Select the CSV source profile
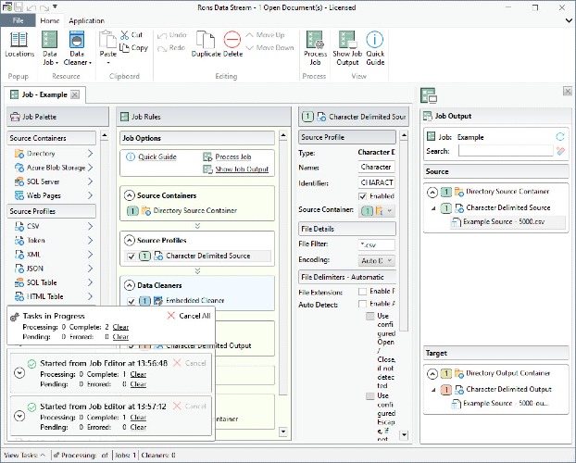Screen dimensions: 576x463 (54, 226)
